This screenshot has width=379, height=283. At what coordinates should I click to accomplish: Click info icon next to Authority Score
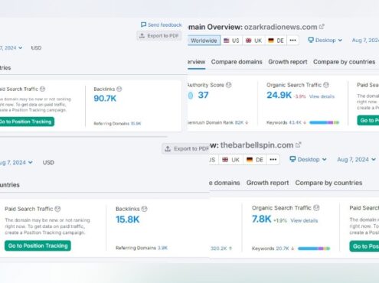(x=229, y=85)
